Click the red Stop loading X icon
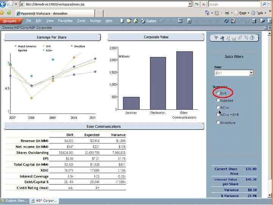273x205 pixels. (x=203, y=4)
